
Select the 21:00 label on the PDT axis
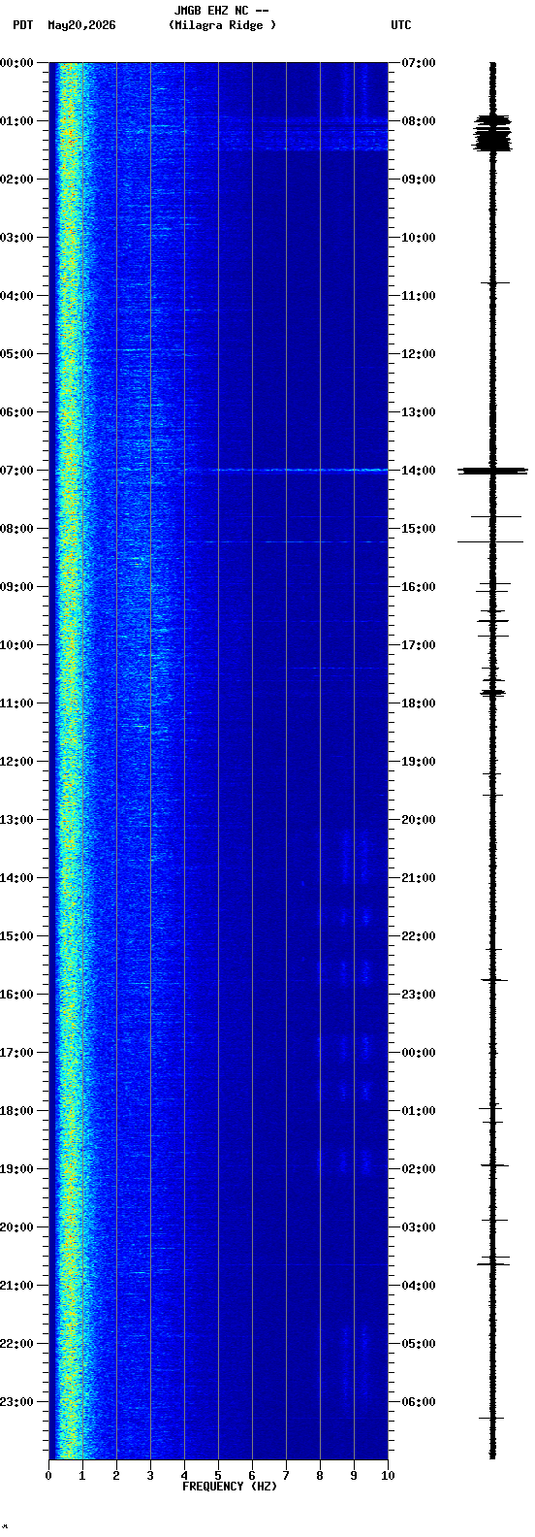click(16, 1286)
